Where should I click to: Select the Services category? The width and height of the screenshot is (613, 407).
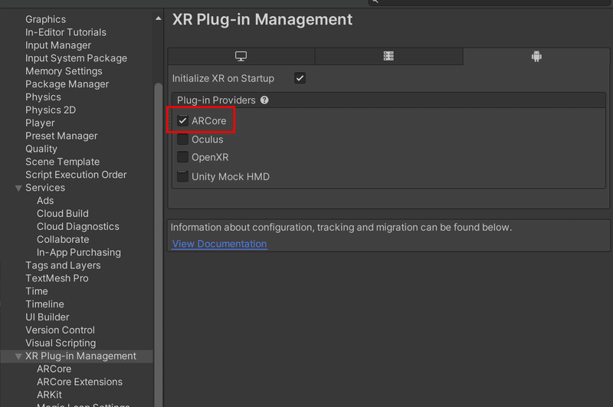[45, 187]
